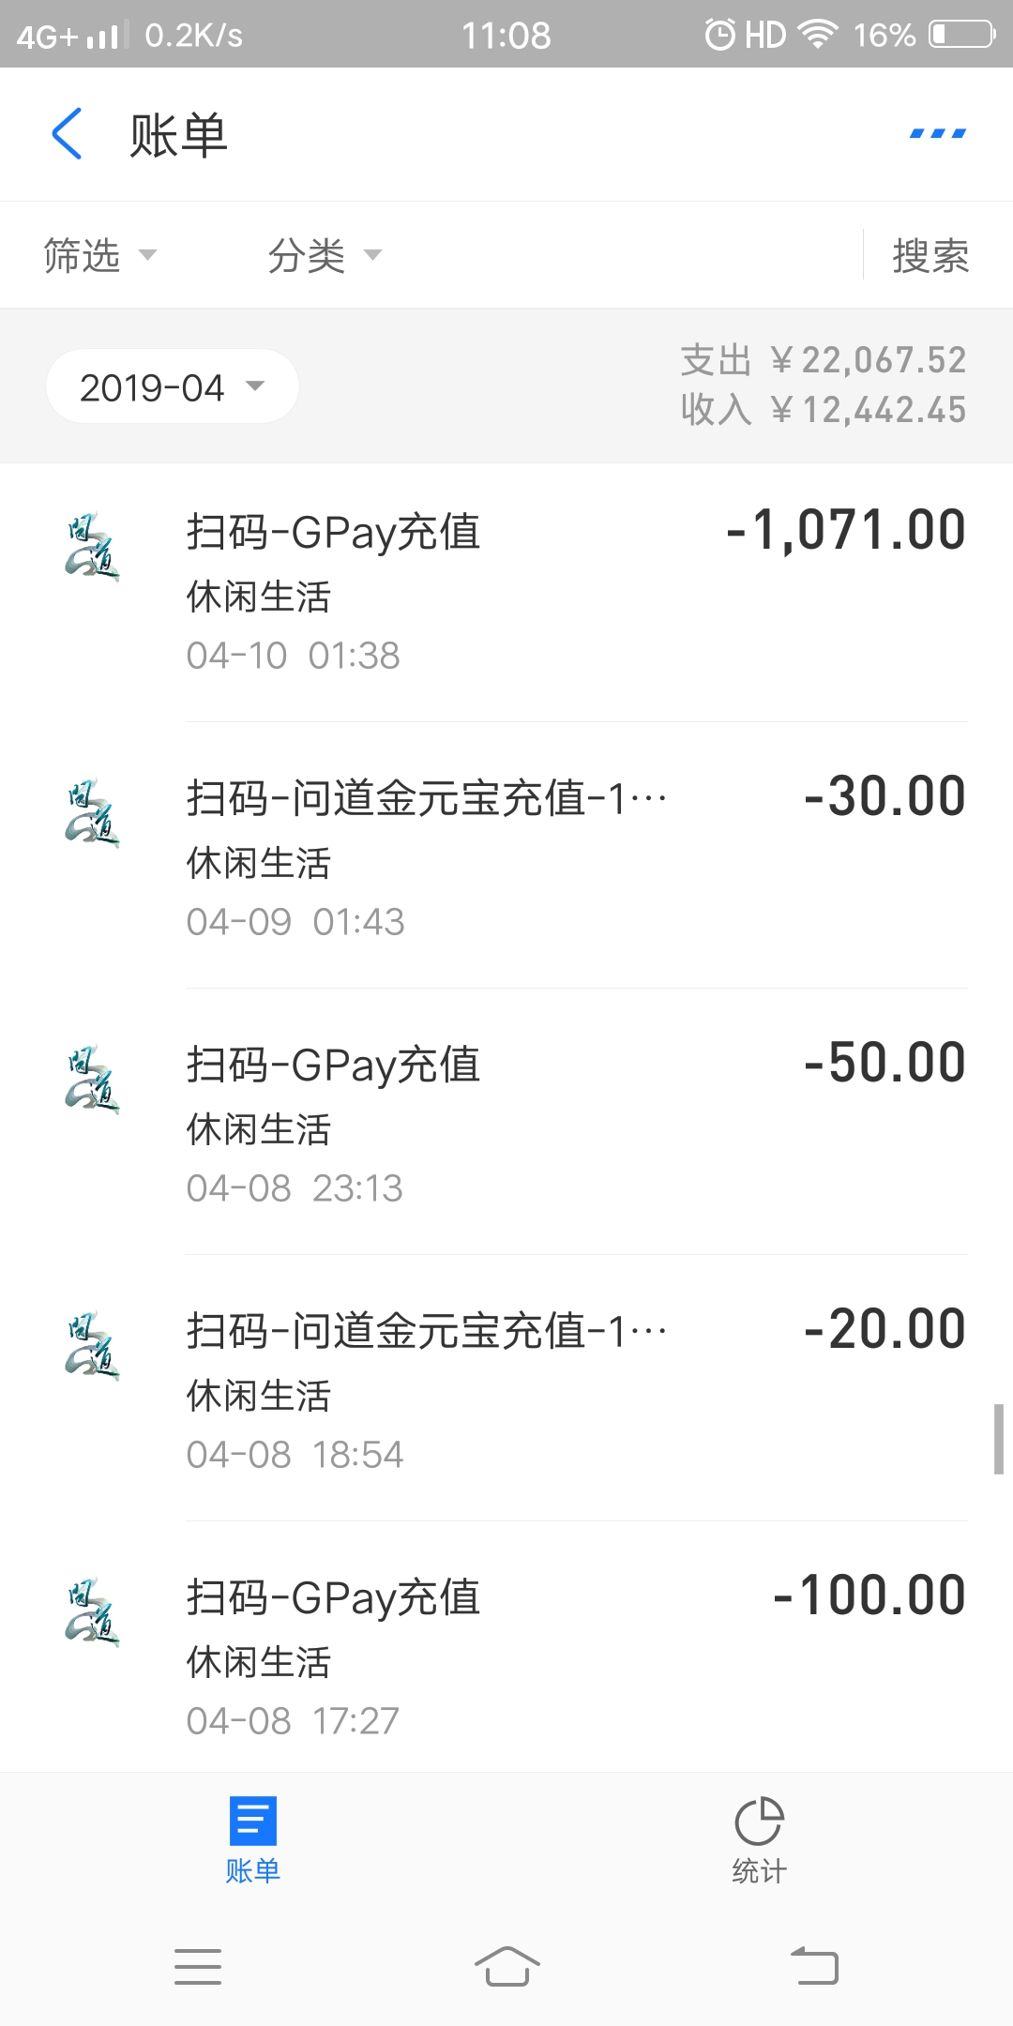Click the scrollbar thumb on the right edge
The height and width of the screenshot is (2026, 1013).
(x=999, y=1439)
